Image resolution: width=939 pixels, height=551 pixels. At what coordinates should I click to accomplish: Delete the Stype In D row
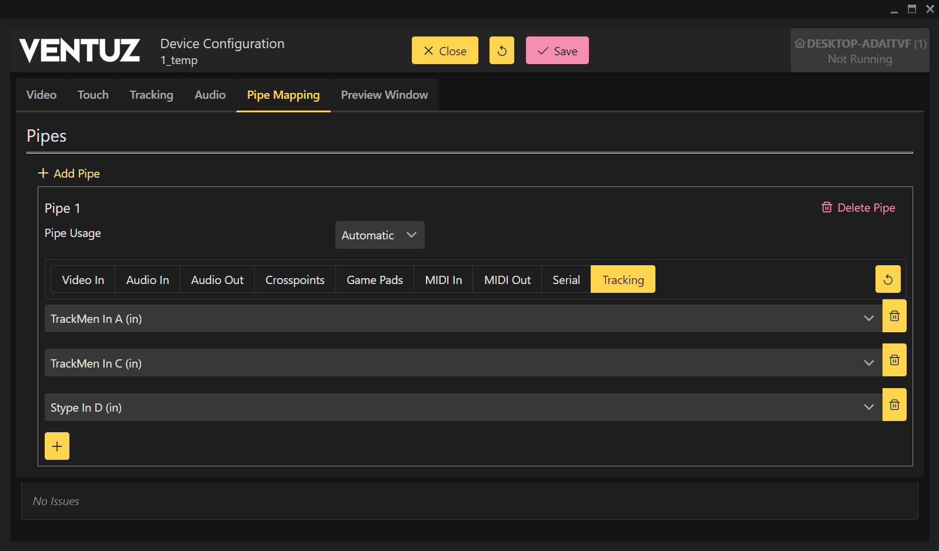click(x=894, y=405)
